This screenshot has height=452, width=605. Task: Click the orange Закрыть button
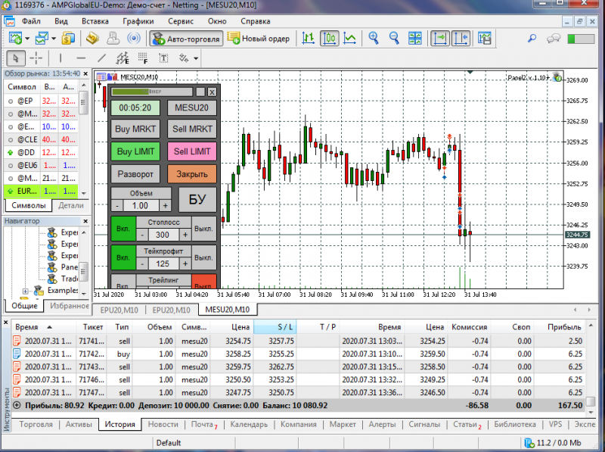click(192, 174)
